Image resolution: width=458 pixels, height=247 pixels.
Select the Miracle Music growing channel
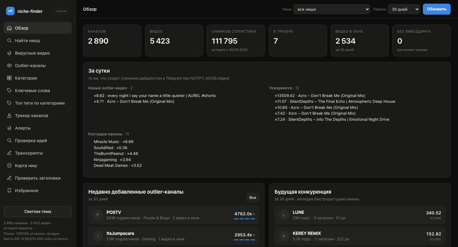tap(114, 142)
